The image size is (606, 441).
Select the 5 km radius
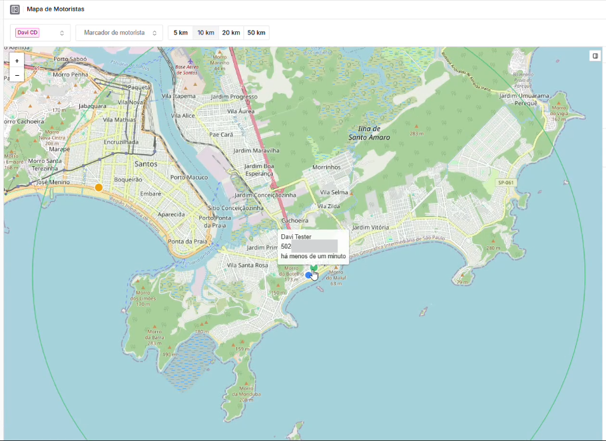(180, 33)
